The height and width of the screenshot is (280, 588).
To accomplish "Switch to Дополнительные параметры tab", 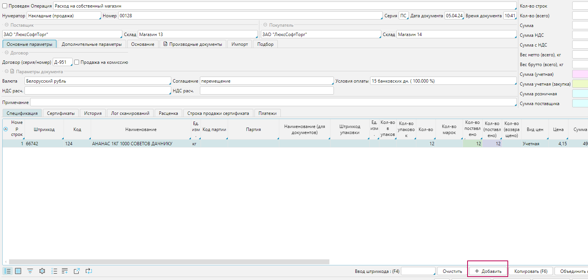I will 91,44.
